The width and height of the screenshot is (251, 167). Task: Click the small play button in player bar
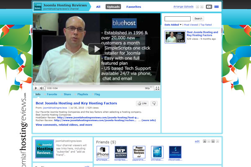pos(36,88)
